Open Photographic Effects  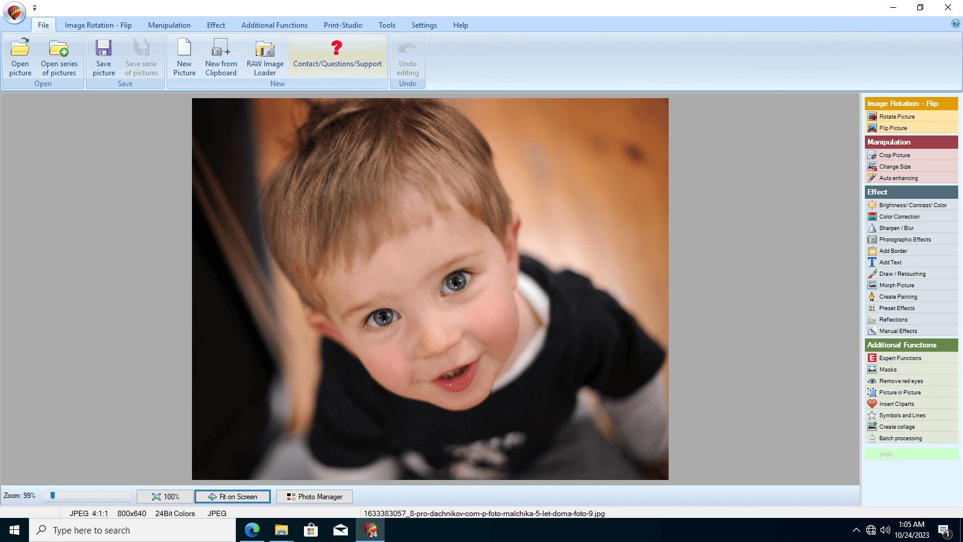pos(911,239)
